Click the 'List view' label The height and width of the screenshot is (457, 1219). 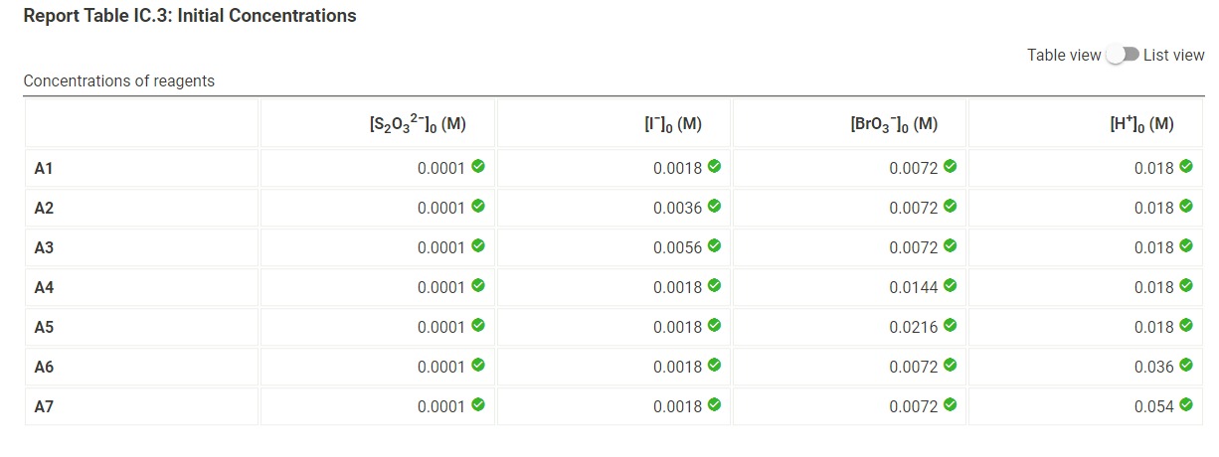[x=1173, y=56]
